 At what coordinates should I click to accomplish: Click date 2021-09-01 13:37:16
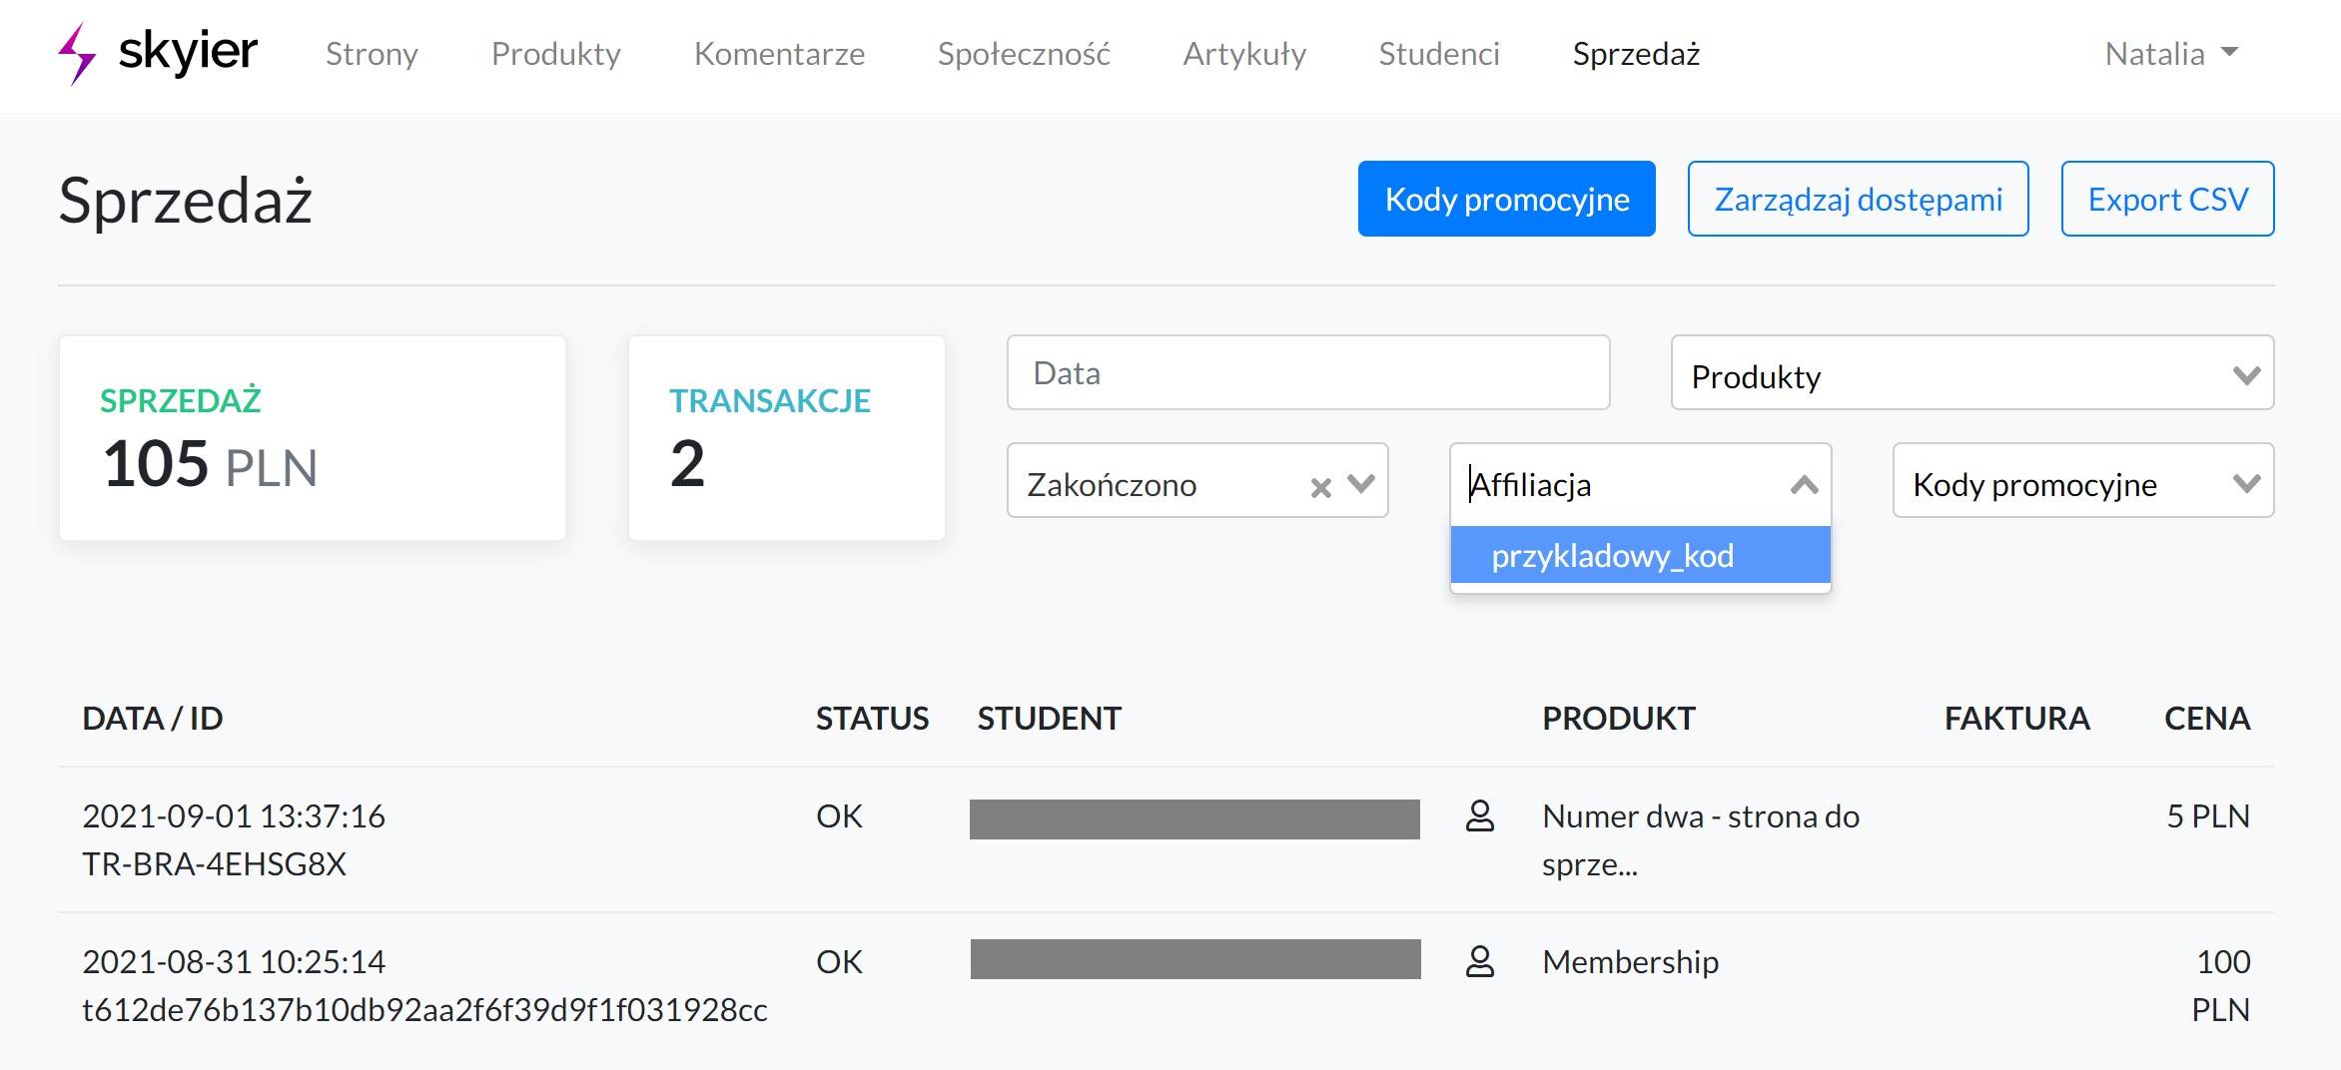click(234, 815)
